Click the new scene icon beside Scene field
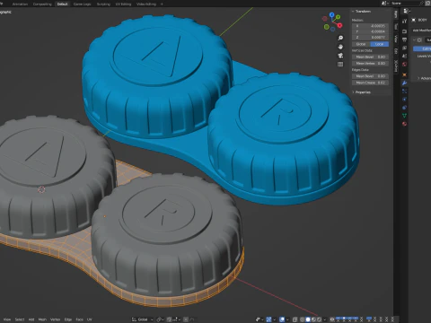 click(427, 4)
